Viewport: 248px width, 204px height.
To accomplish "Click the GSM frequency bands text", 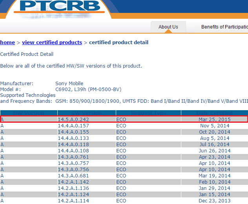I will [152, 101].
